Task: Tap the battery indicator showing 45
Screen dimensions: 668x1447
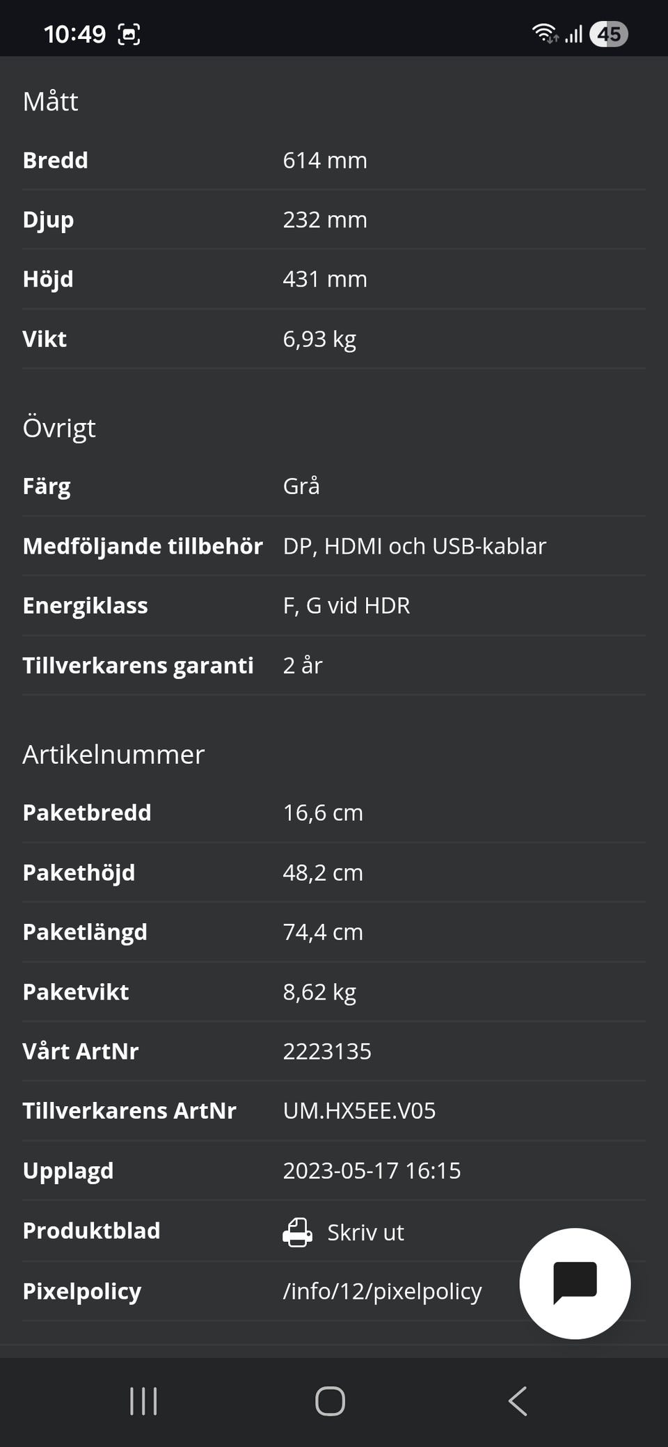Action: coord(609,35)
